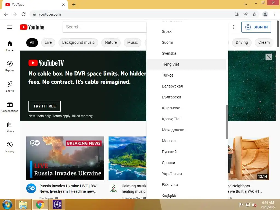Open the three-dot settings menu

pos(234,27)
